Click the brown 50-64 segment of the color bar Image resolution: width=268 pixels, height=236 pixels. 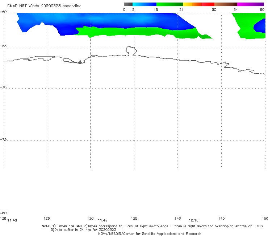coord(226,4)
